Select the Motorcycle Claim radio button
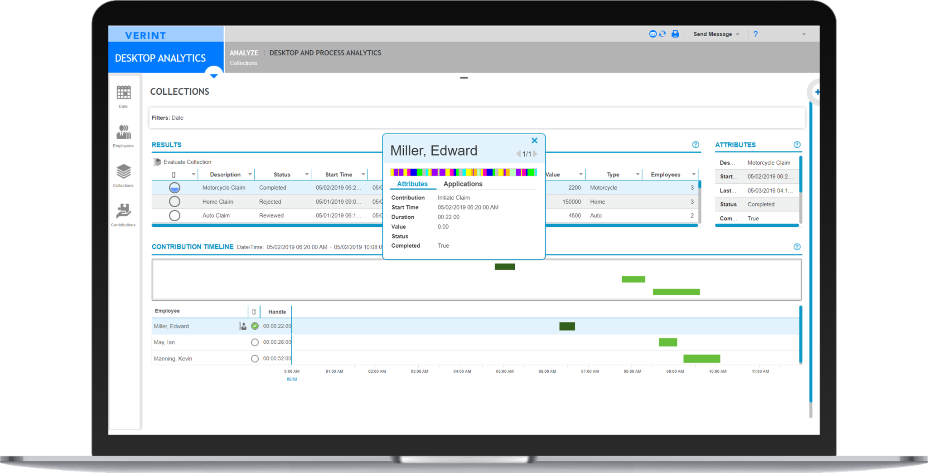 [x=174, y=188]
